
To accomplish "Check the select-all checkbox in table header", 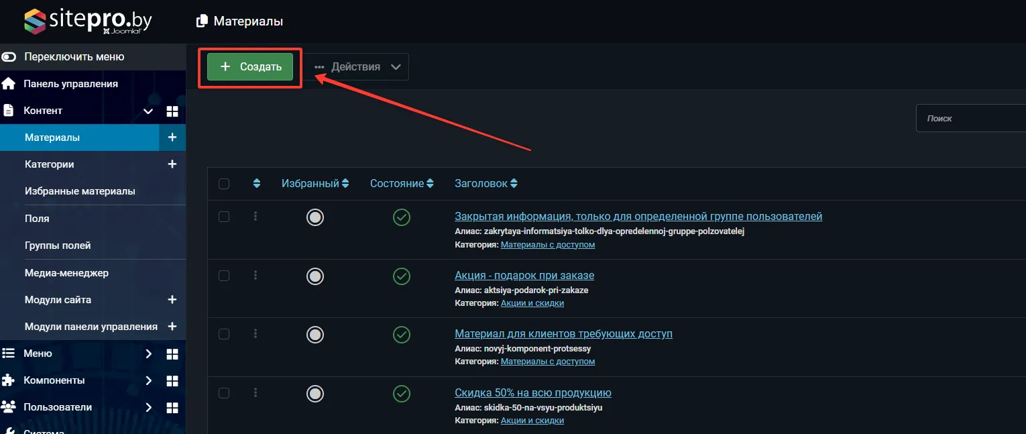I will pos(224,184).
